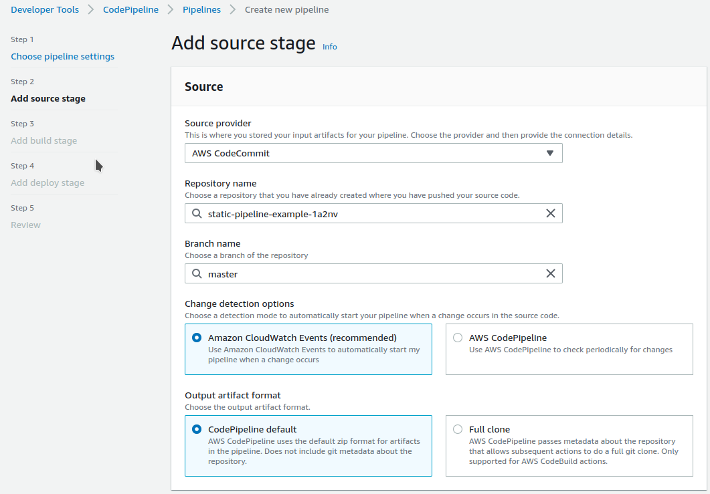Click Add source stage in step list
710x494 pixels.
click(x=48, y=99)
